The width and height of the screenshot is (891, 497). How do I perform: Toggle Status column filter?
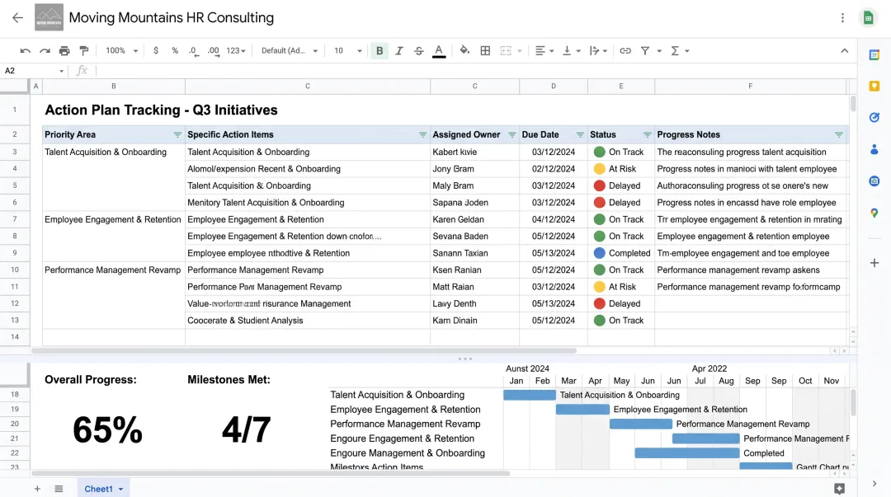(648, 135)
